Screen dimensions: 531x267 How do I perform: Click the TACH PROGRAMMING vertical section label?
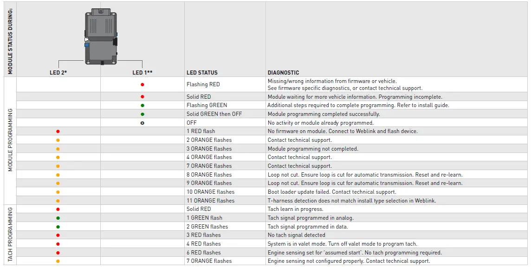coord(10,235)
